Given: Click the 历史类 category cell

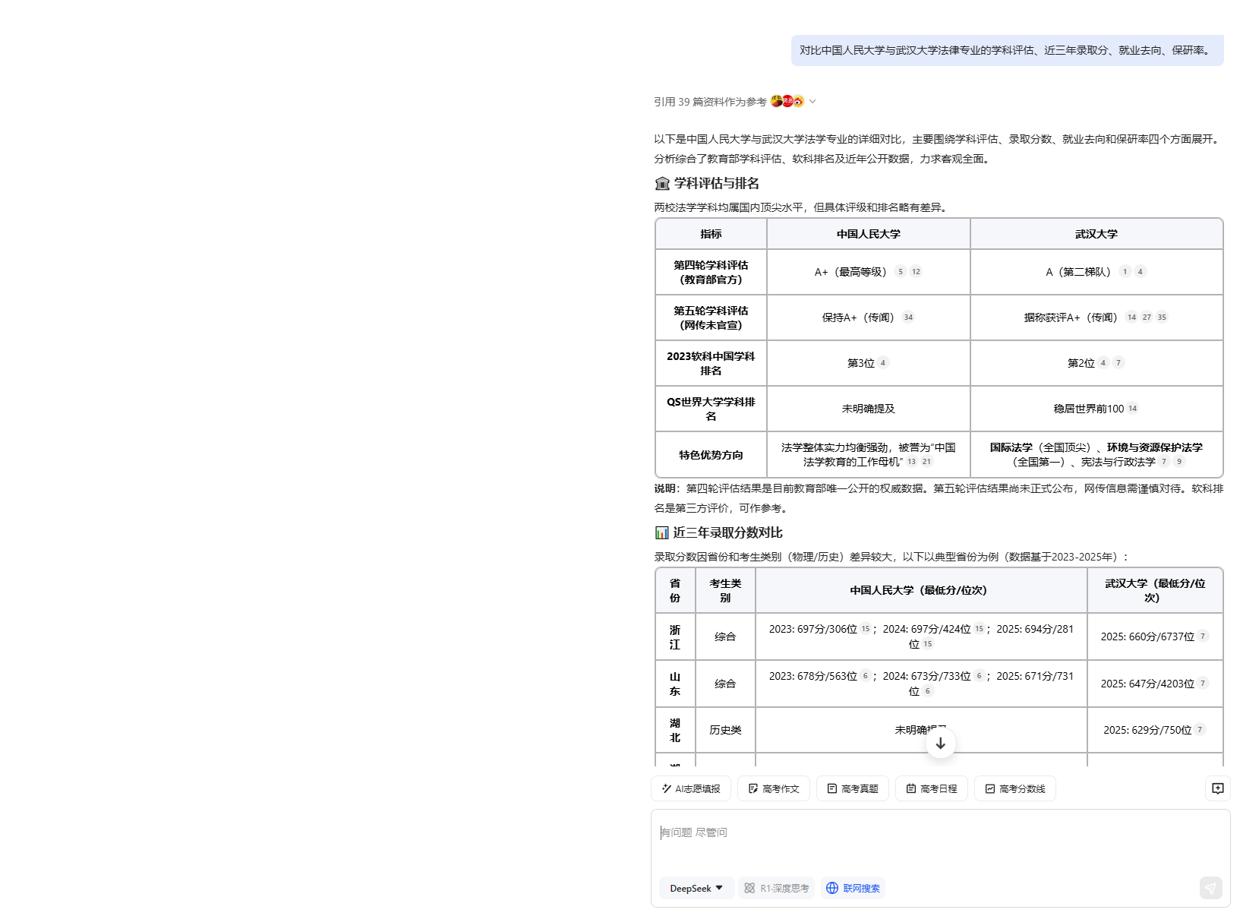Looking at the screenshot, I should point(725,730).
